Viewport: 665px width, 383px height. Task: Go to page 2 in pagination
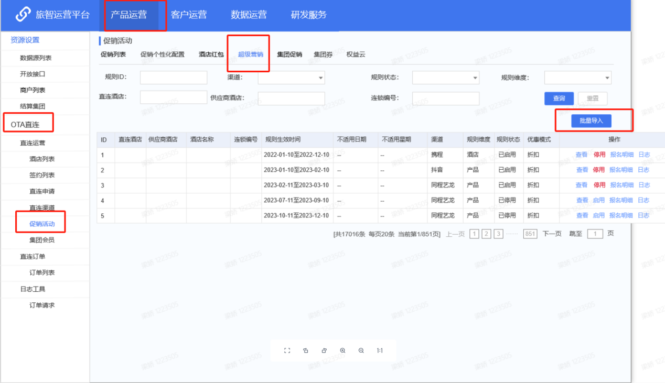486,234
